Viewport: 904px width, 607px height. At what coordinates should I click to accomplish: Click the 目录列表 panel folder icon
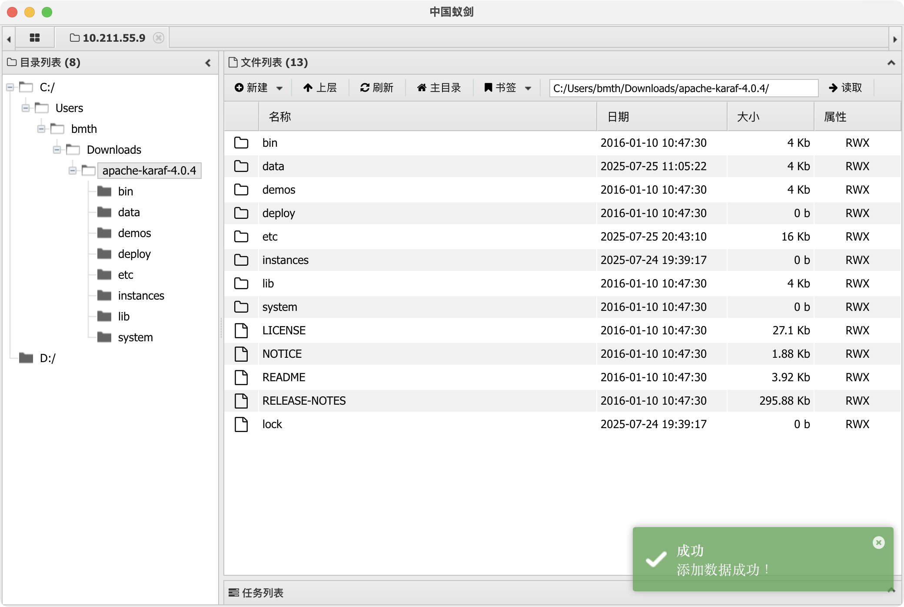point(12,63)
